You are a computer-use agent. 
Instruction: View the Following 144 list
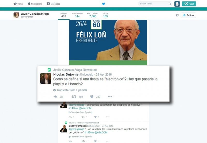(77, 15)
